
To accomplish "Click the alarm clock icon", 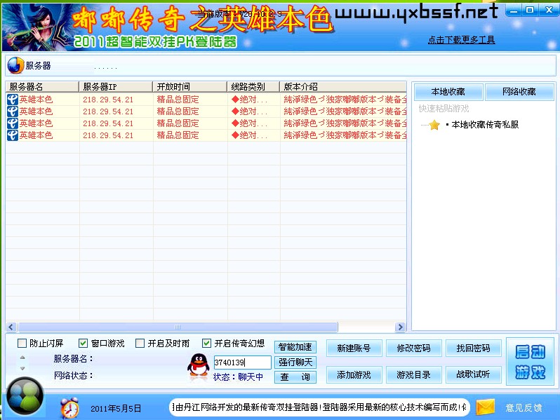I will 69,407.
